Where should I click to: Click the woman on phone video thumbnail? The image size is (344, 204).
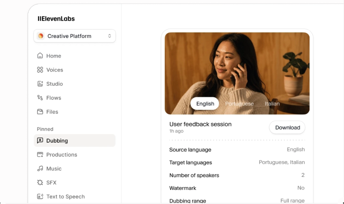[237, 73]
